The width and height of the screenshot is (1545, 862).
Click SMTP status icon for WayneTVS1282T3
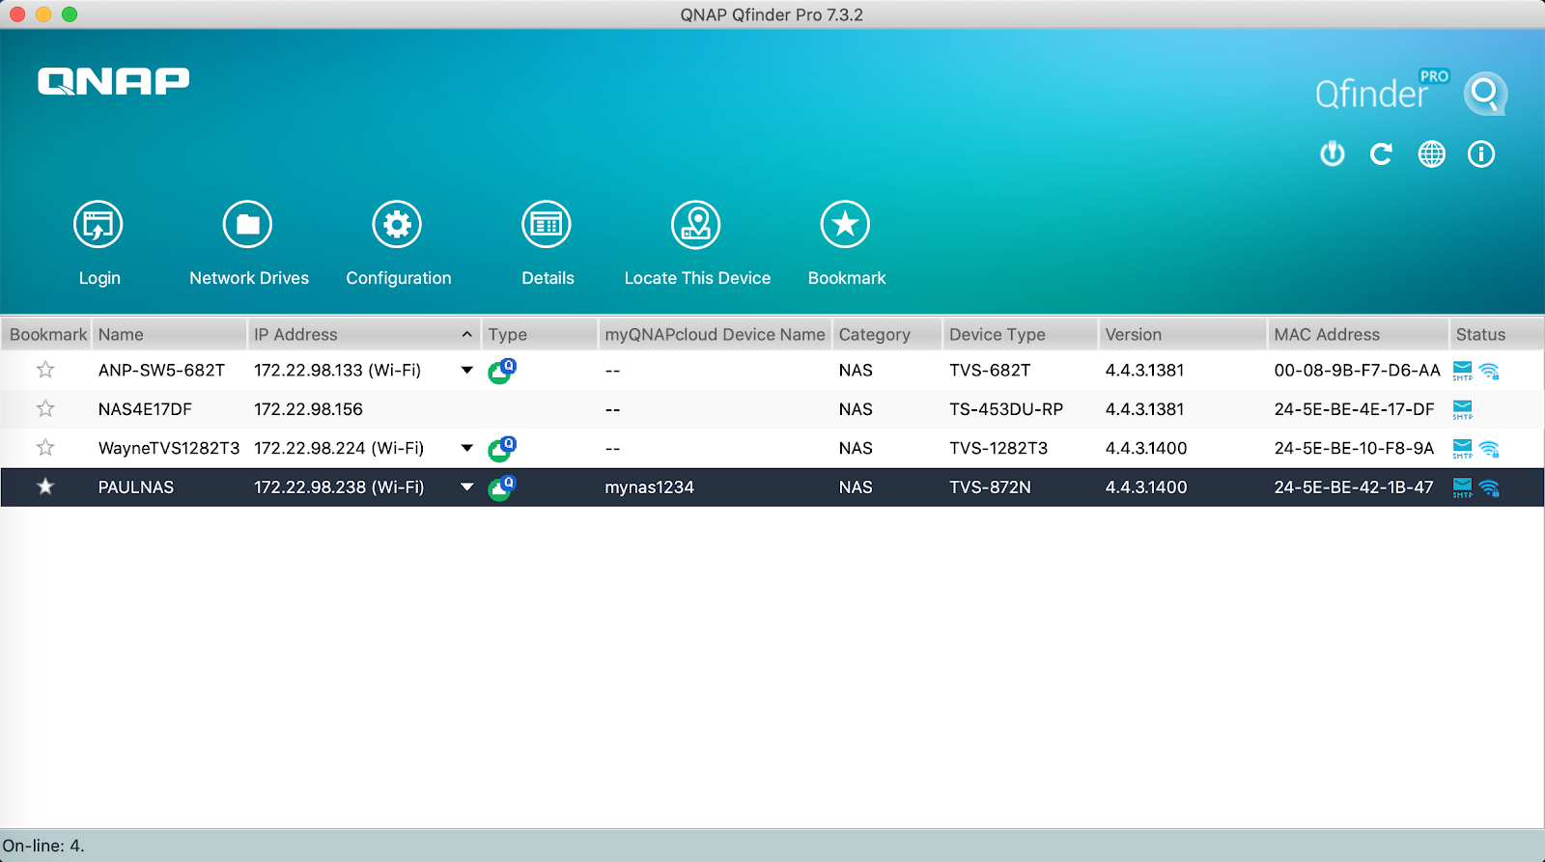1463,449
